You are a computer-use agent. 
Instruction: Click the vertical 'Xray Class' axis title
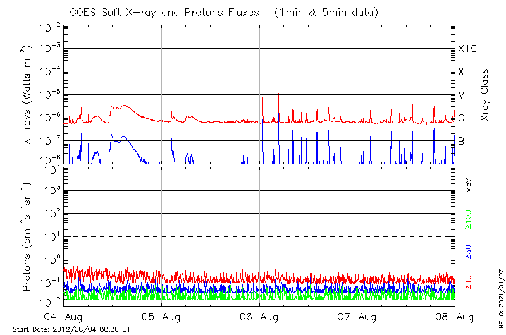(x=485, y=95)
